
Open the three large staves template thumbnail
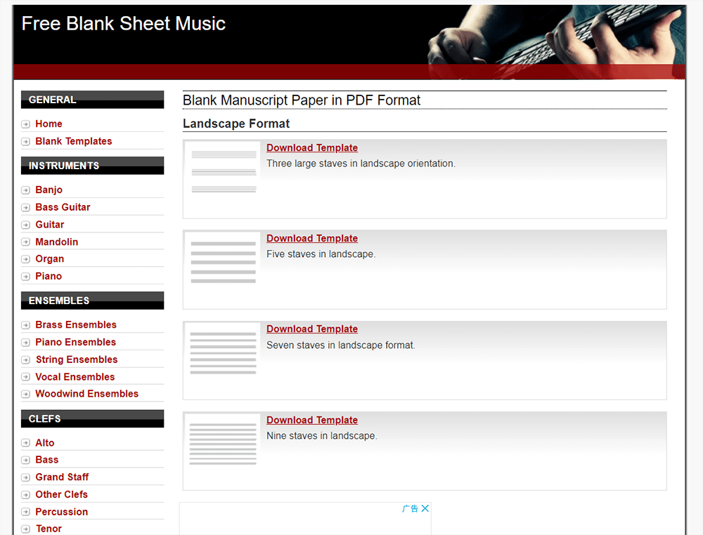pos(224,171)
